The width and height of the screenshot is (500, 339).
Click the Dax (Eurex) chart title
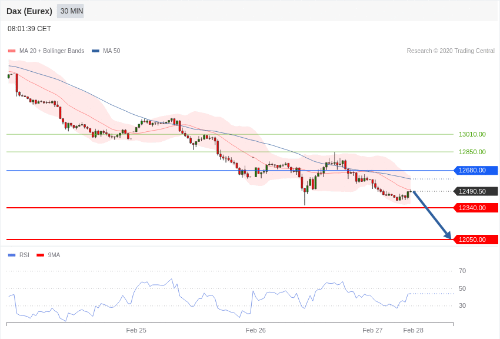tap(29, 11)
